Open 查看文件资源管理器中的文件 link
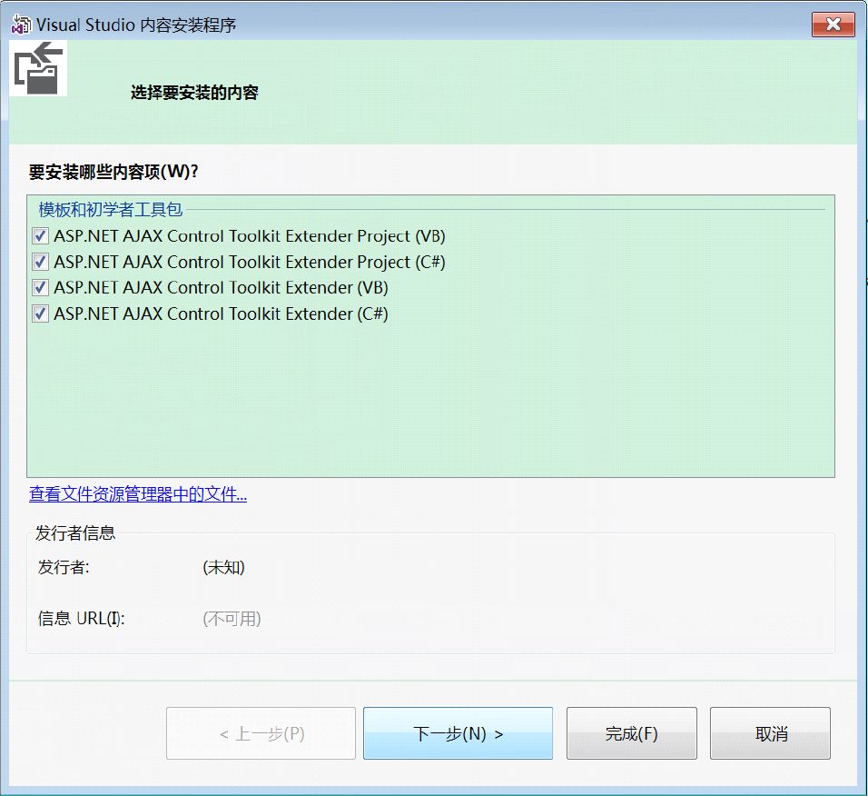Image resolution: width=868 pixels, height=796 pixels. tap(138, 493)
